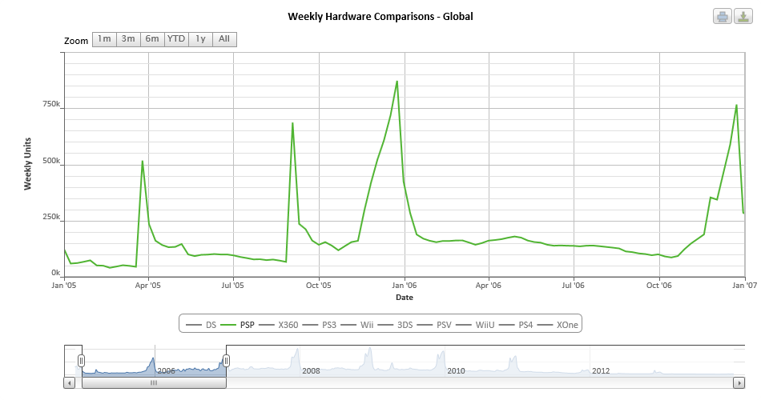Toggle 3DS series in legend
The image size is (761, 400).
(x=395, y=325)
